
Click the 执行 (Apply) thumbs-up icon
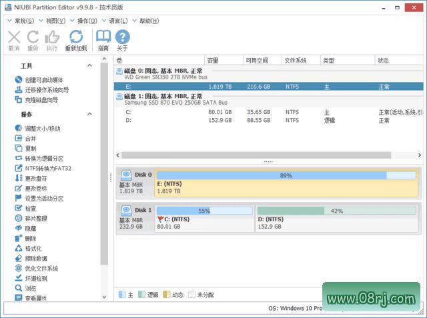tap(52, 37)
